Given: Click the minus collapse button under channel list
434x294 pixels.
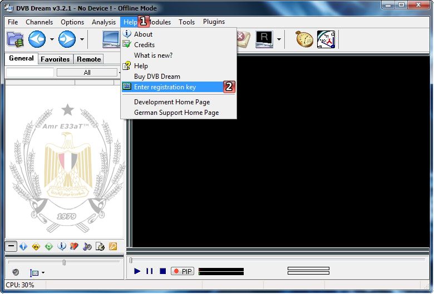Looking at the screenshot, I should point(11,246).
